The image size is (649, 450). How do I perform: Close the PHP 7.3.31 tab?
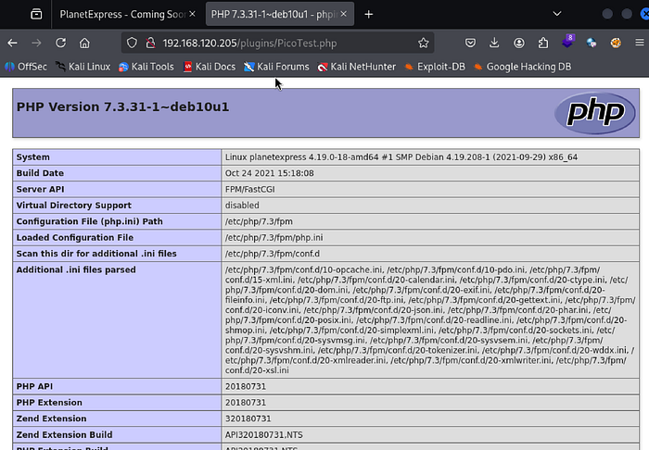pos(344,14)
